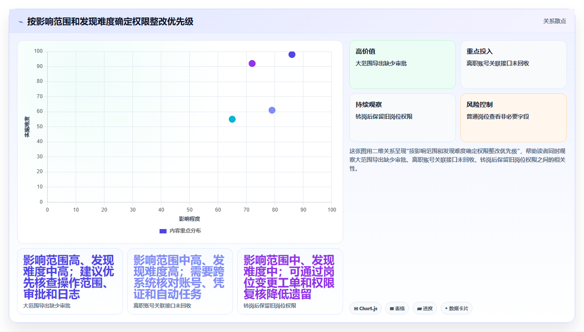Screen dimensions: 584x332
Task: Click the icon in the 进度 tag
Action: tap(419, 308)
